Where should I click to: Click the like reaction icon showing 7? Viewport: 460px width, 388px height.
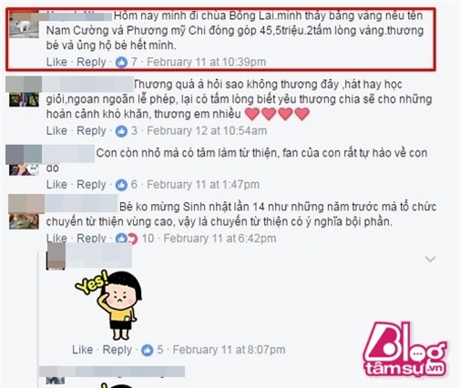point(121,62)
